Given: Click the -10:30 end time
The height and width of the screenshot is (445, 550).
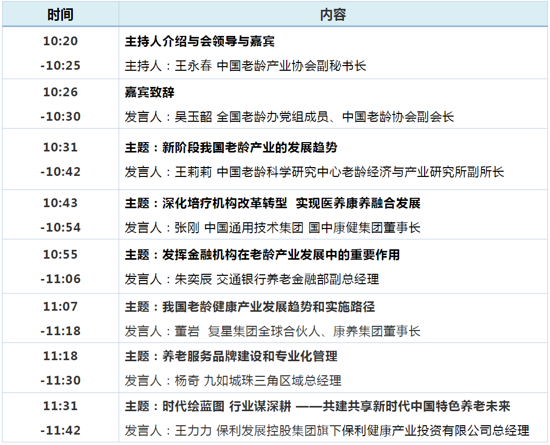Looking at the screenshot, I should (60, 117).
